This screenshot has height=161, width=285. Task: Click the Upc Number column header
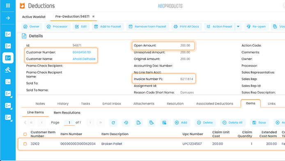(193, 134)
